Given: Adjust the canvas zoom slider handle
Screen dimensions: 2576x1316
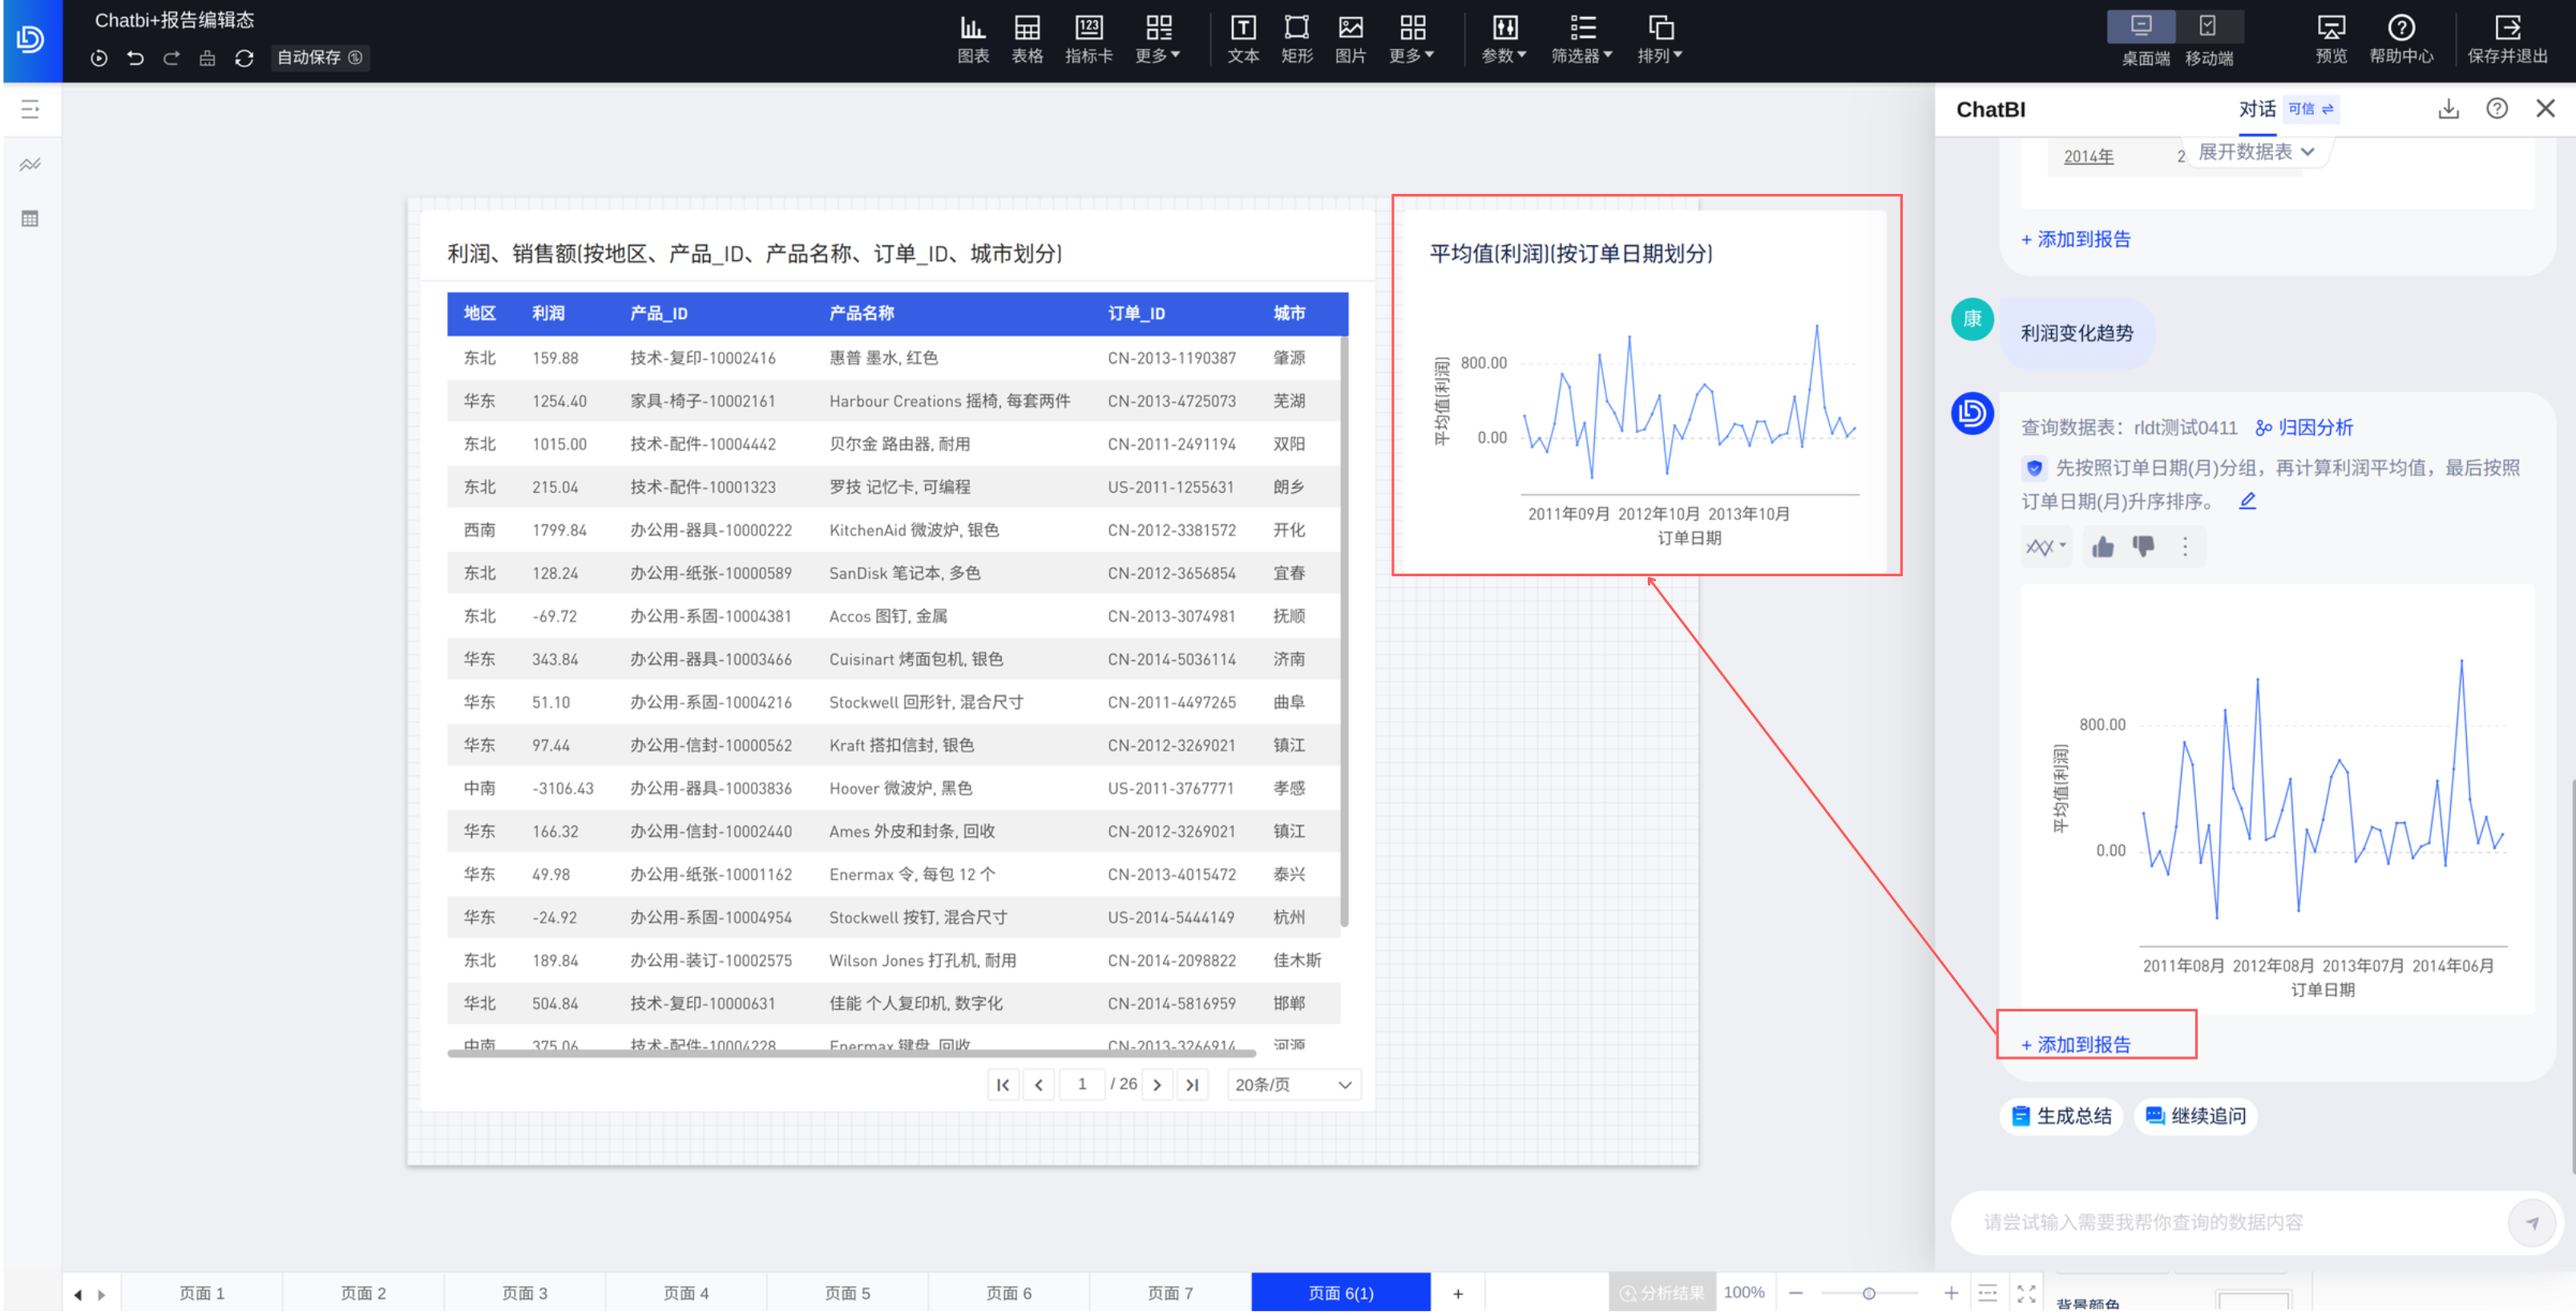Looking at the screenshot, I should (x=1868, y=1293).
